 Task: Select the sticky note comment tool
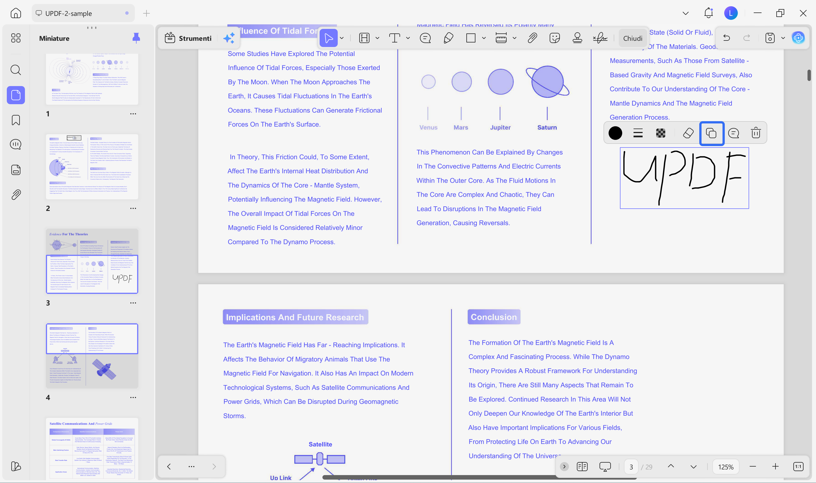pyautogui.click(x=425, y=38)
